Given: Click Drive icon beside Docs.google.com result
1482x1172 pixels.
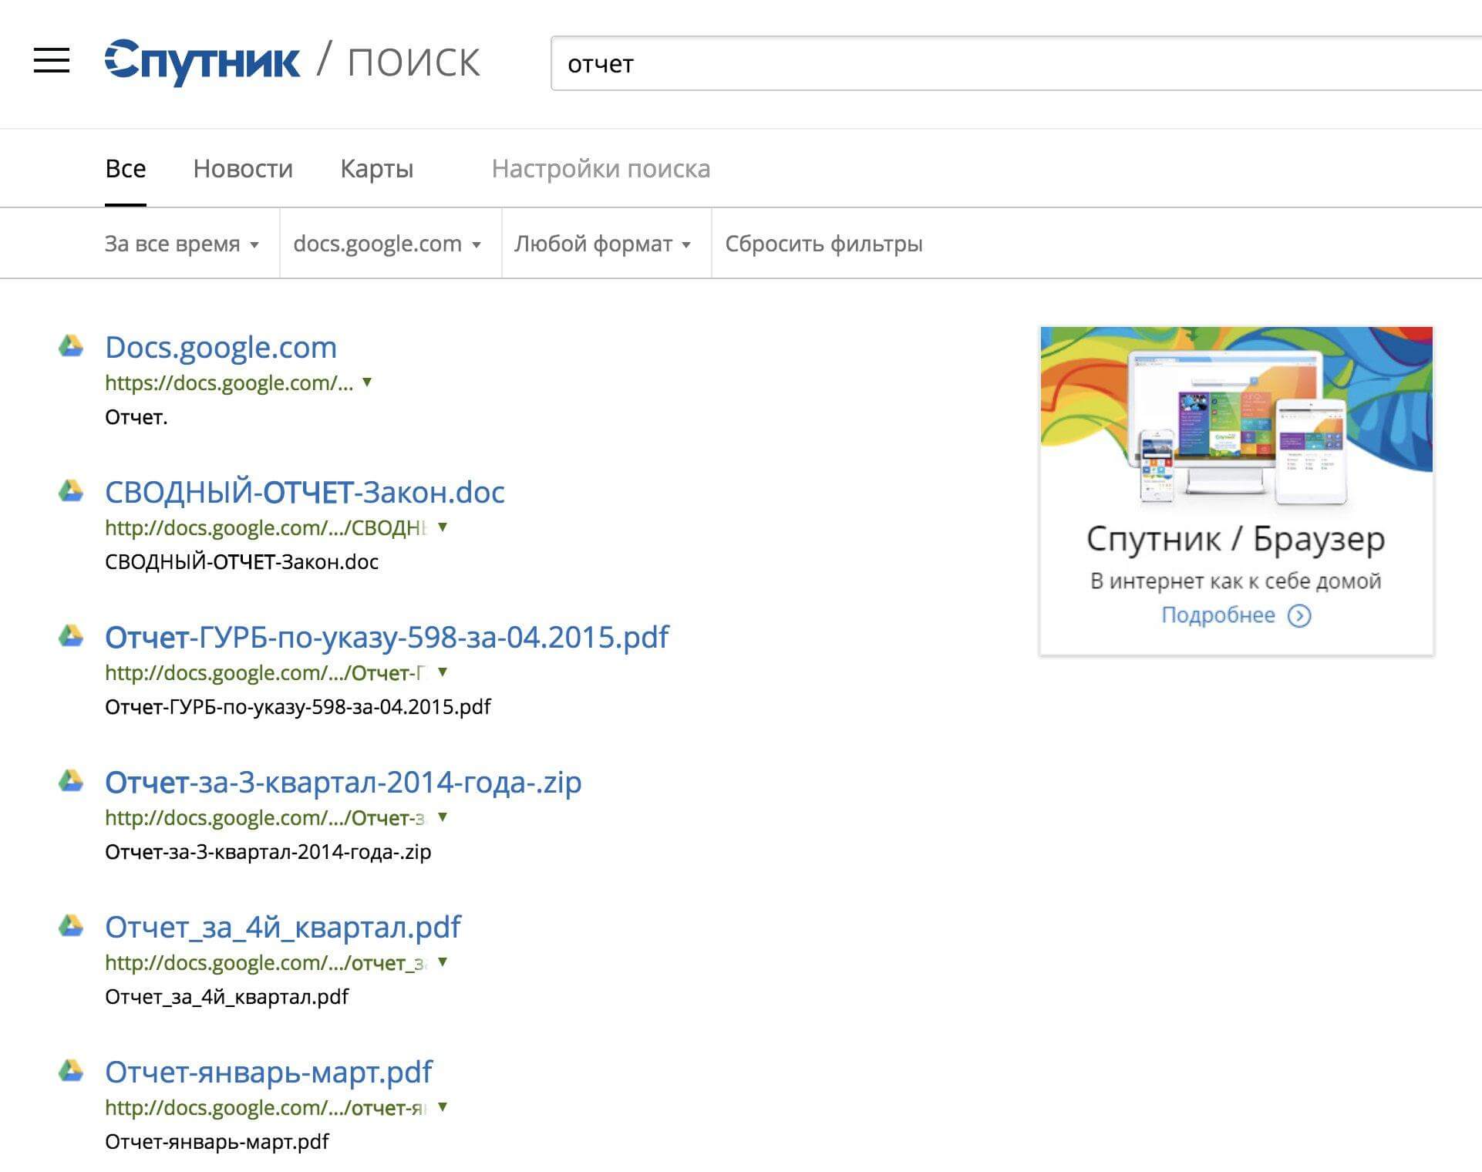Looking at the screenshot, I should pos(71,345).
